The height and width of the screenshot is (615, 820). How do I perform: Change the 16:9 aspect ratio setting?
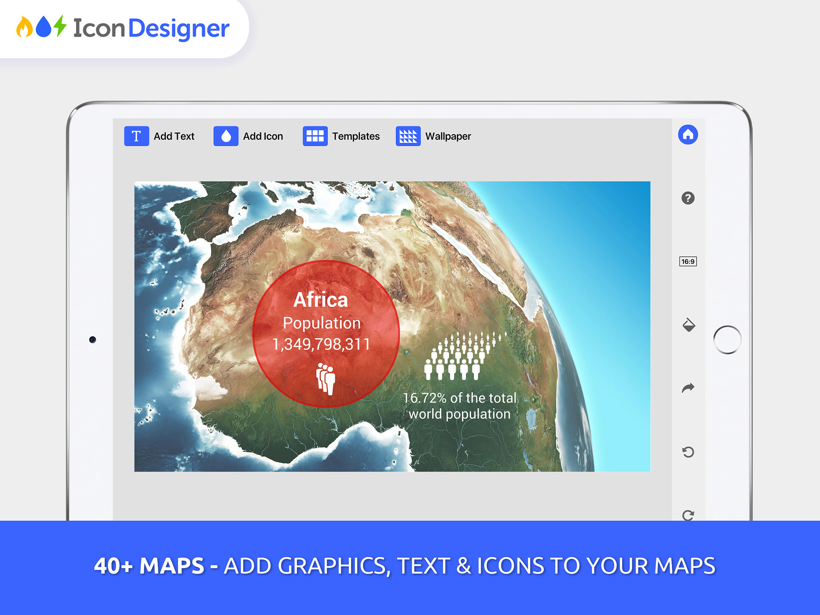[x=688, y=262]
